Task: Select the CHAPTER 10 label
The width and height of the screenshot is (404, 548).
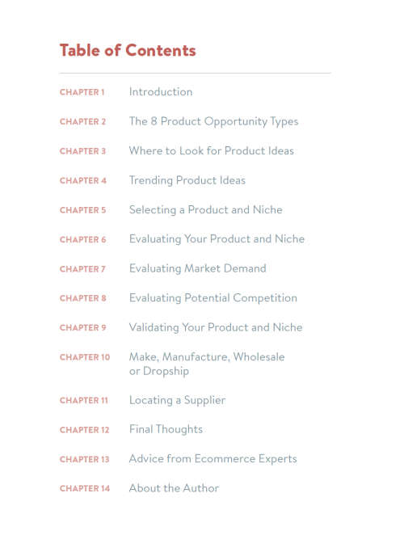Action: (x=85, y=357)
